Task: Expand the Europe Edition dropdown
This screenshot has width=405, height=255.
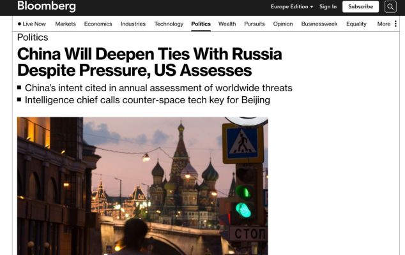Action: pos(292,7)
